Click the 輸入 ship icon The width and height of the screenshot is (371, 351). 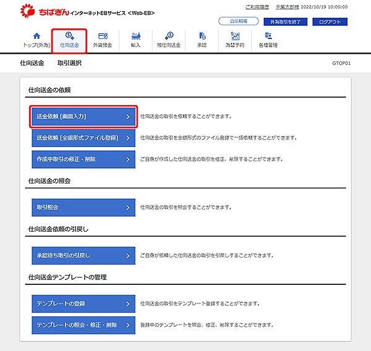tap(136, 36)
